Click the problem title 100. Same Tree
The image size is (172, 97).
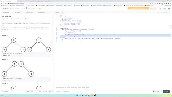click(x=6, y=16)
